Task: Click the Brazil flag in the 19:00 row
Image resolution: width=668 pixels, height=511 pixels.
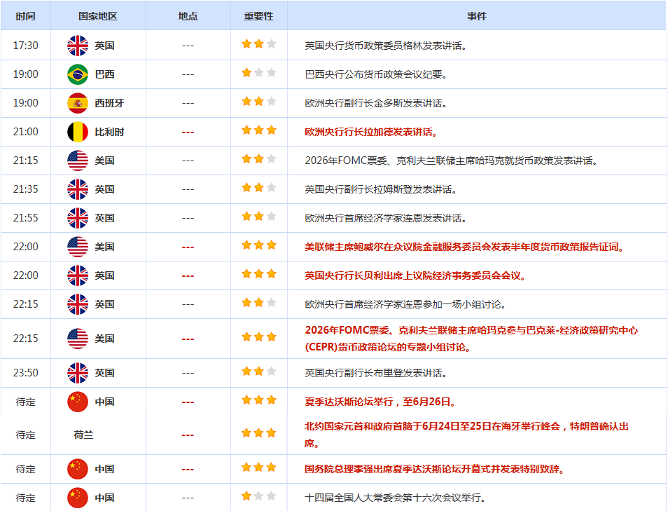Action: coord(78,74)
